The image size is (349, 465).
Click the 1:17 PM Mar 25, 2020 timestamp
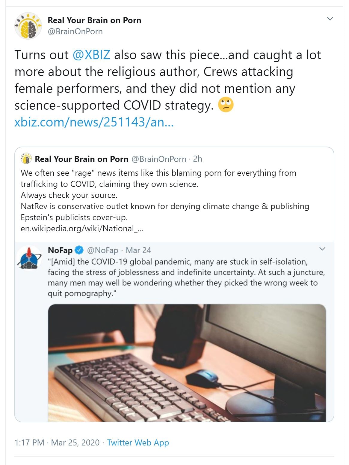[57, 442]
